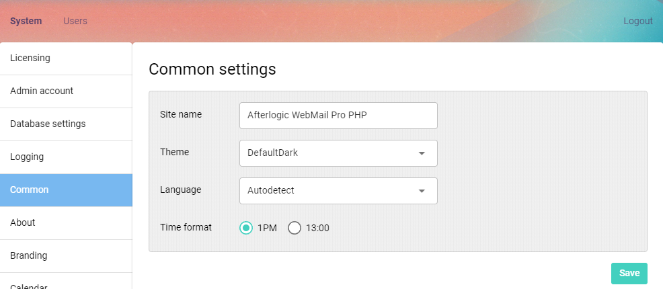Choose the 13:00 time format radio
This screenshot has width=663, height=289.
[295, 228]
